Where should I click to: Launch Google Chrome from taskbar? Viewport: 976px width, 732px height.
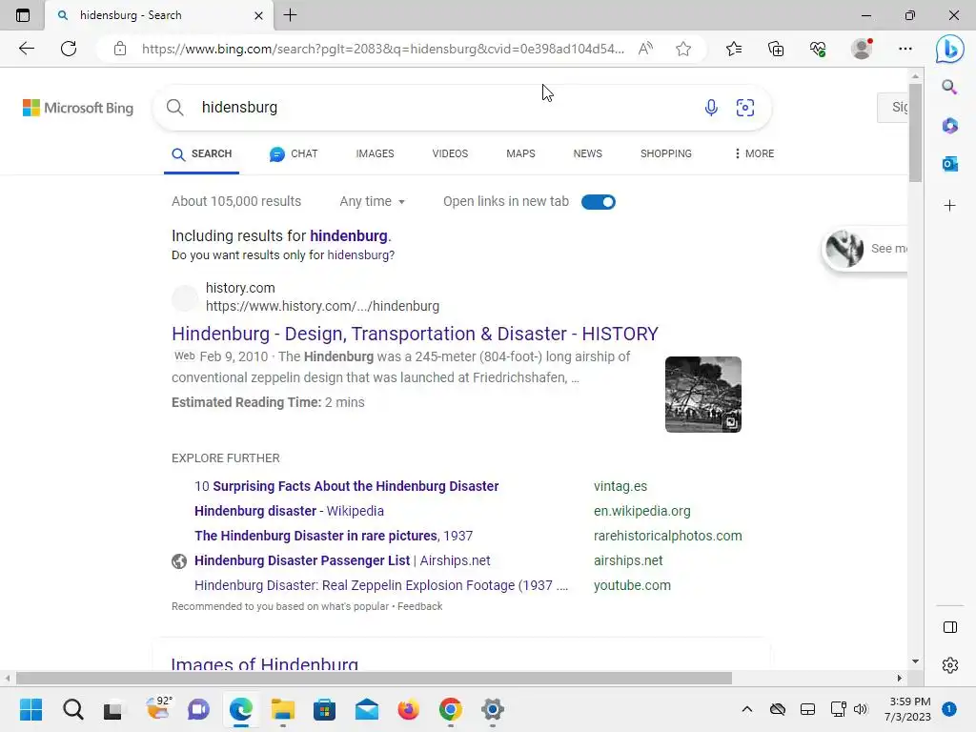451,709
